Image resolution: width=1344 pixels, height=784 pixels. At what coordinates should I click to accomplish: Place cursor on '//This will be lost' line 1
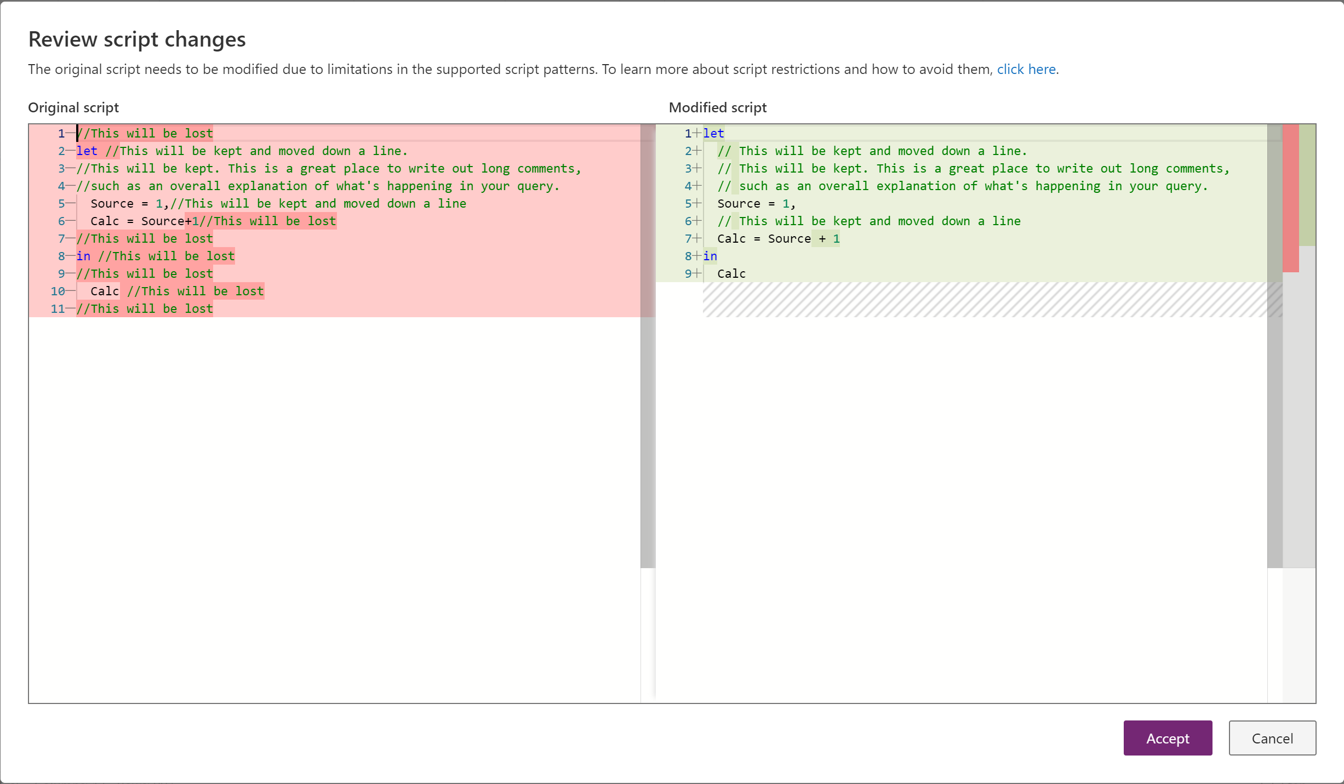(145, 133)
